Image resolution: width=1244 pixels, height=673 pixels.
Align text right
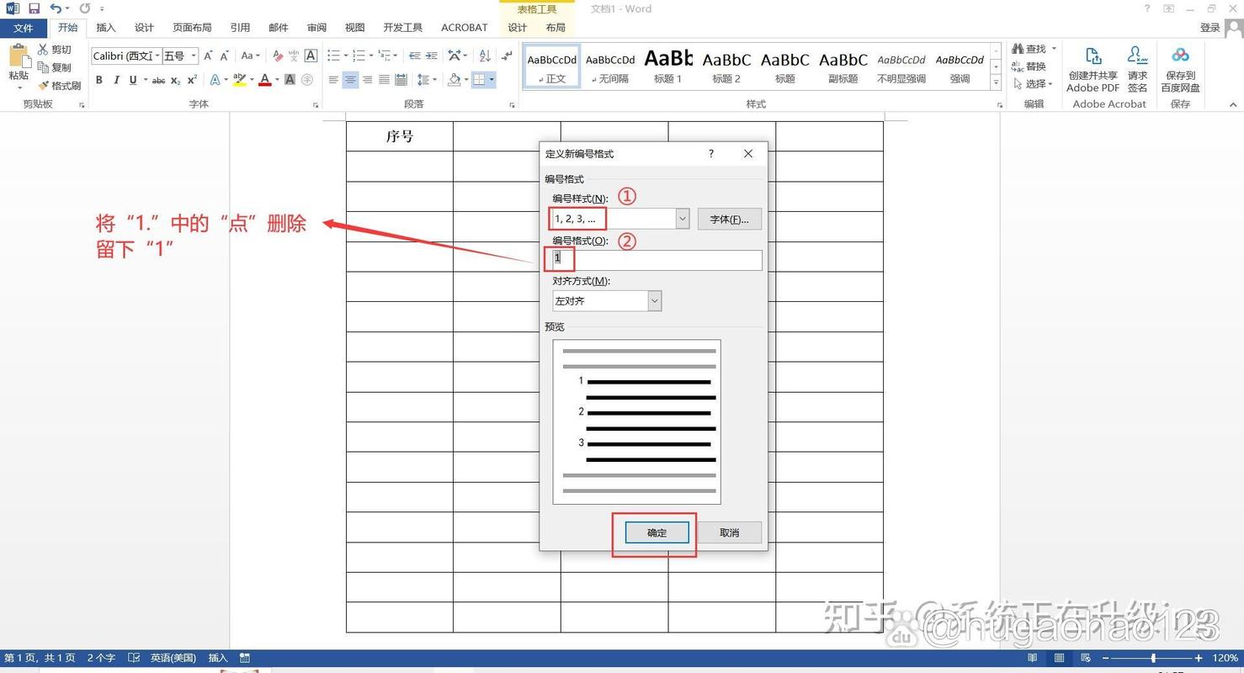367,80
